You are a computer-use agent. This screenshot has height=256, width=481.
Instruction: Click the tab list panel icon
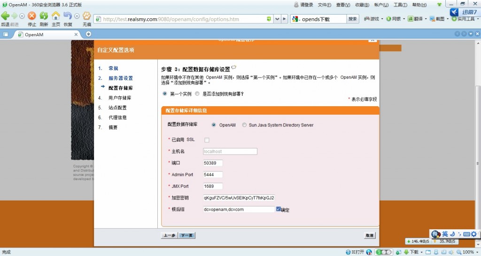(6, 34)
